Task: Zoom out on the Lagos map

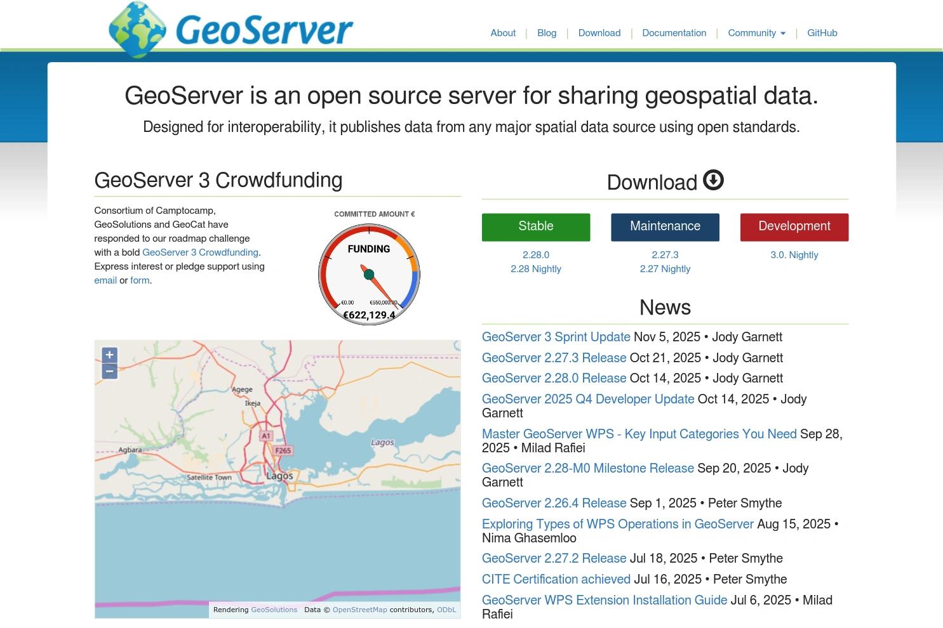Action: point(109,371)
